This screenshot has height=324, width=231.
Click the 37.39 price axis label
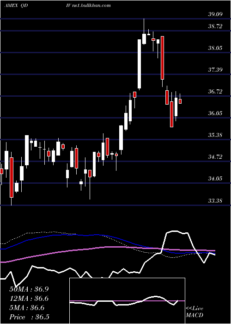pyautogui.click(x=215, y=69)
